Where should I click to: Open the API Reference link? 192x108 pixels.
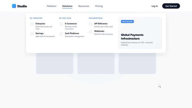(x=101, y=23)
